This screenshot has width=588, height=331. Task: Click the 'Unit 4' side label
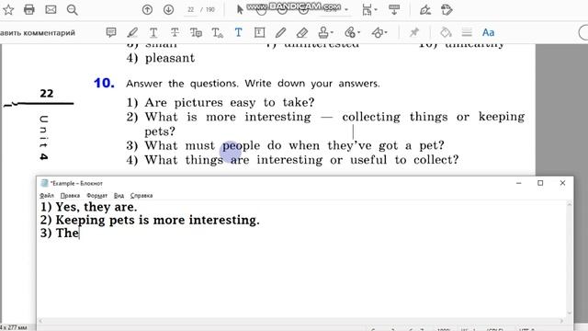[x=43, y=138]
